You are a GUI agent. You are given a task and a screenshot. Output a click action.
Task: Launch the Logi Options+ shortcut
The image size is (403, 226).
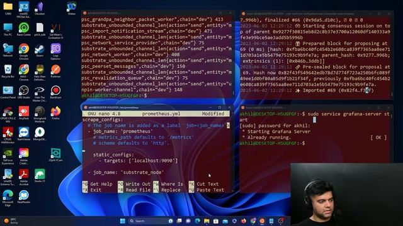[x=55, y=51]
